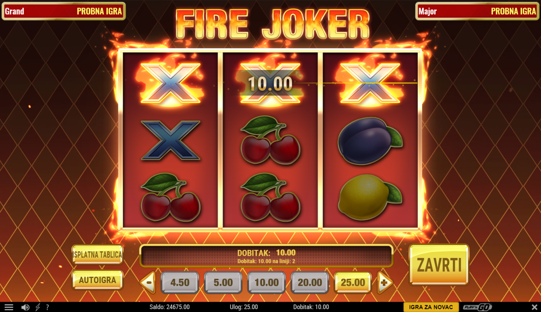Select the 10.00 bet value

pyautogui.click(x=267, y=282)
